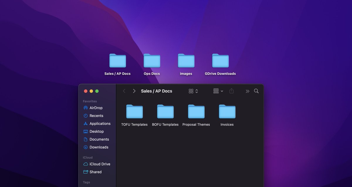
Task: Click the Proposal Themes folder name
Action: 196,124
